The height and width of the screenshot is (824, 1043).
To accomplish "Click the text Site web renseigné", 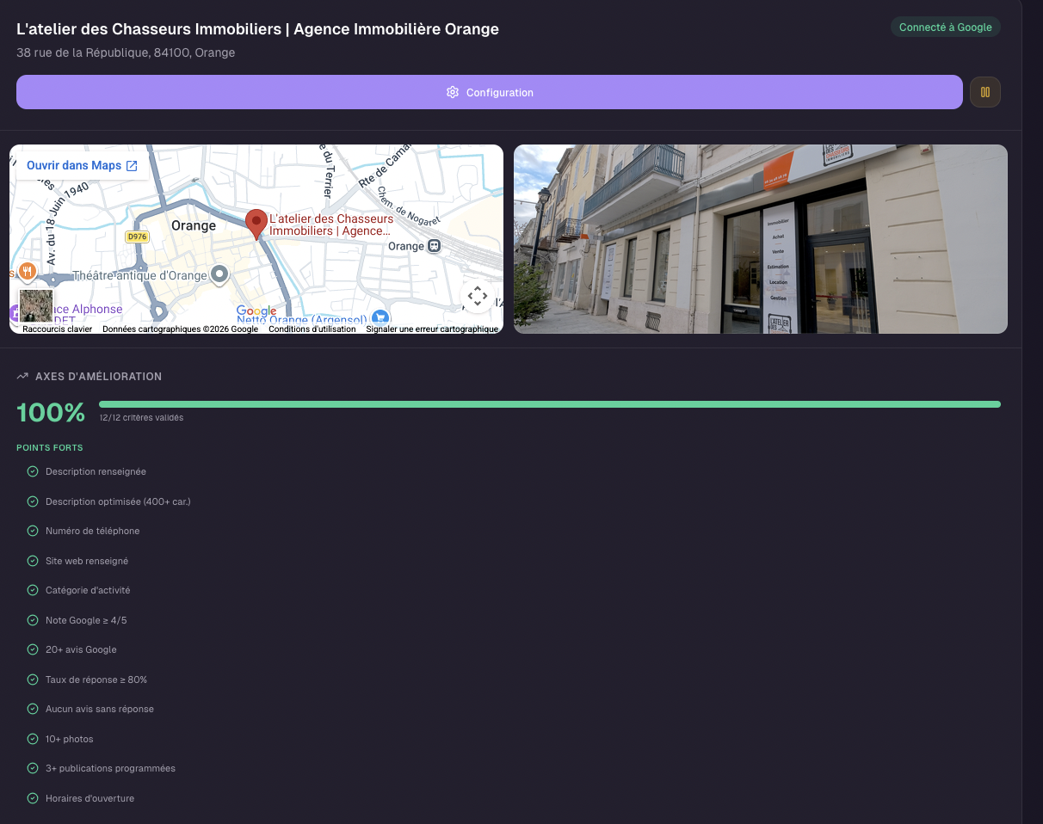I will pyautogui.click(x=87, y=561).
